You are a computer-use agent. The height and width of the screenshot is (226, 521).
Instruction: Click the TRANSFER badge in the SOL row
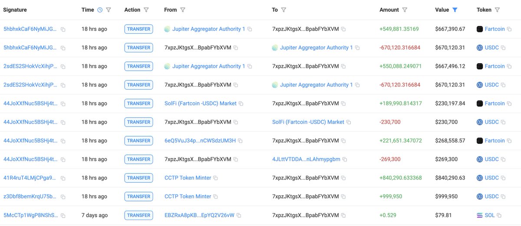(x=138, y=215)
